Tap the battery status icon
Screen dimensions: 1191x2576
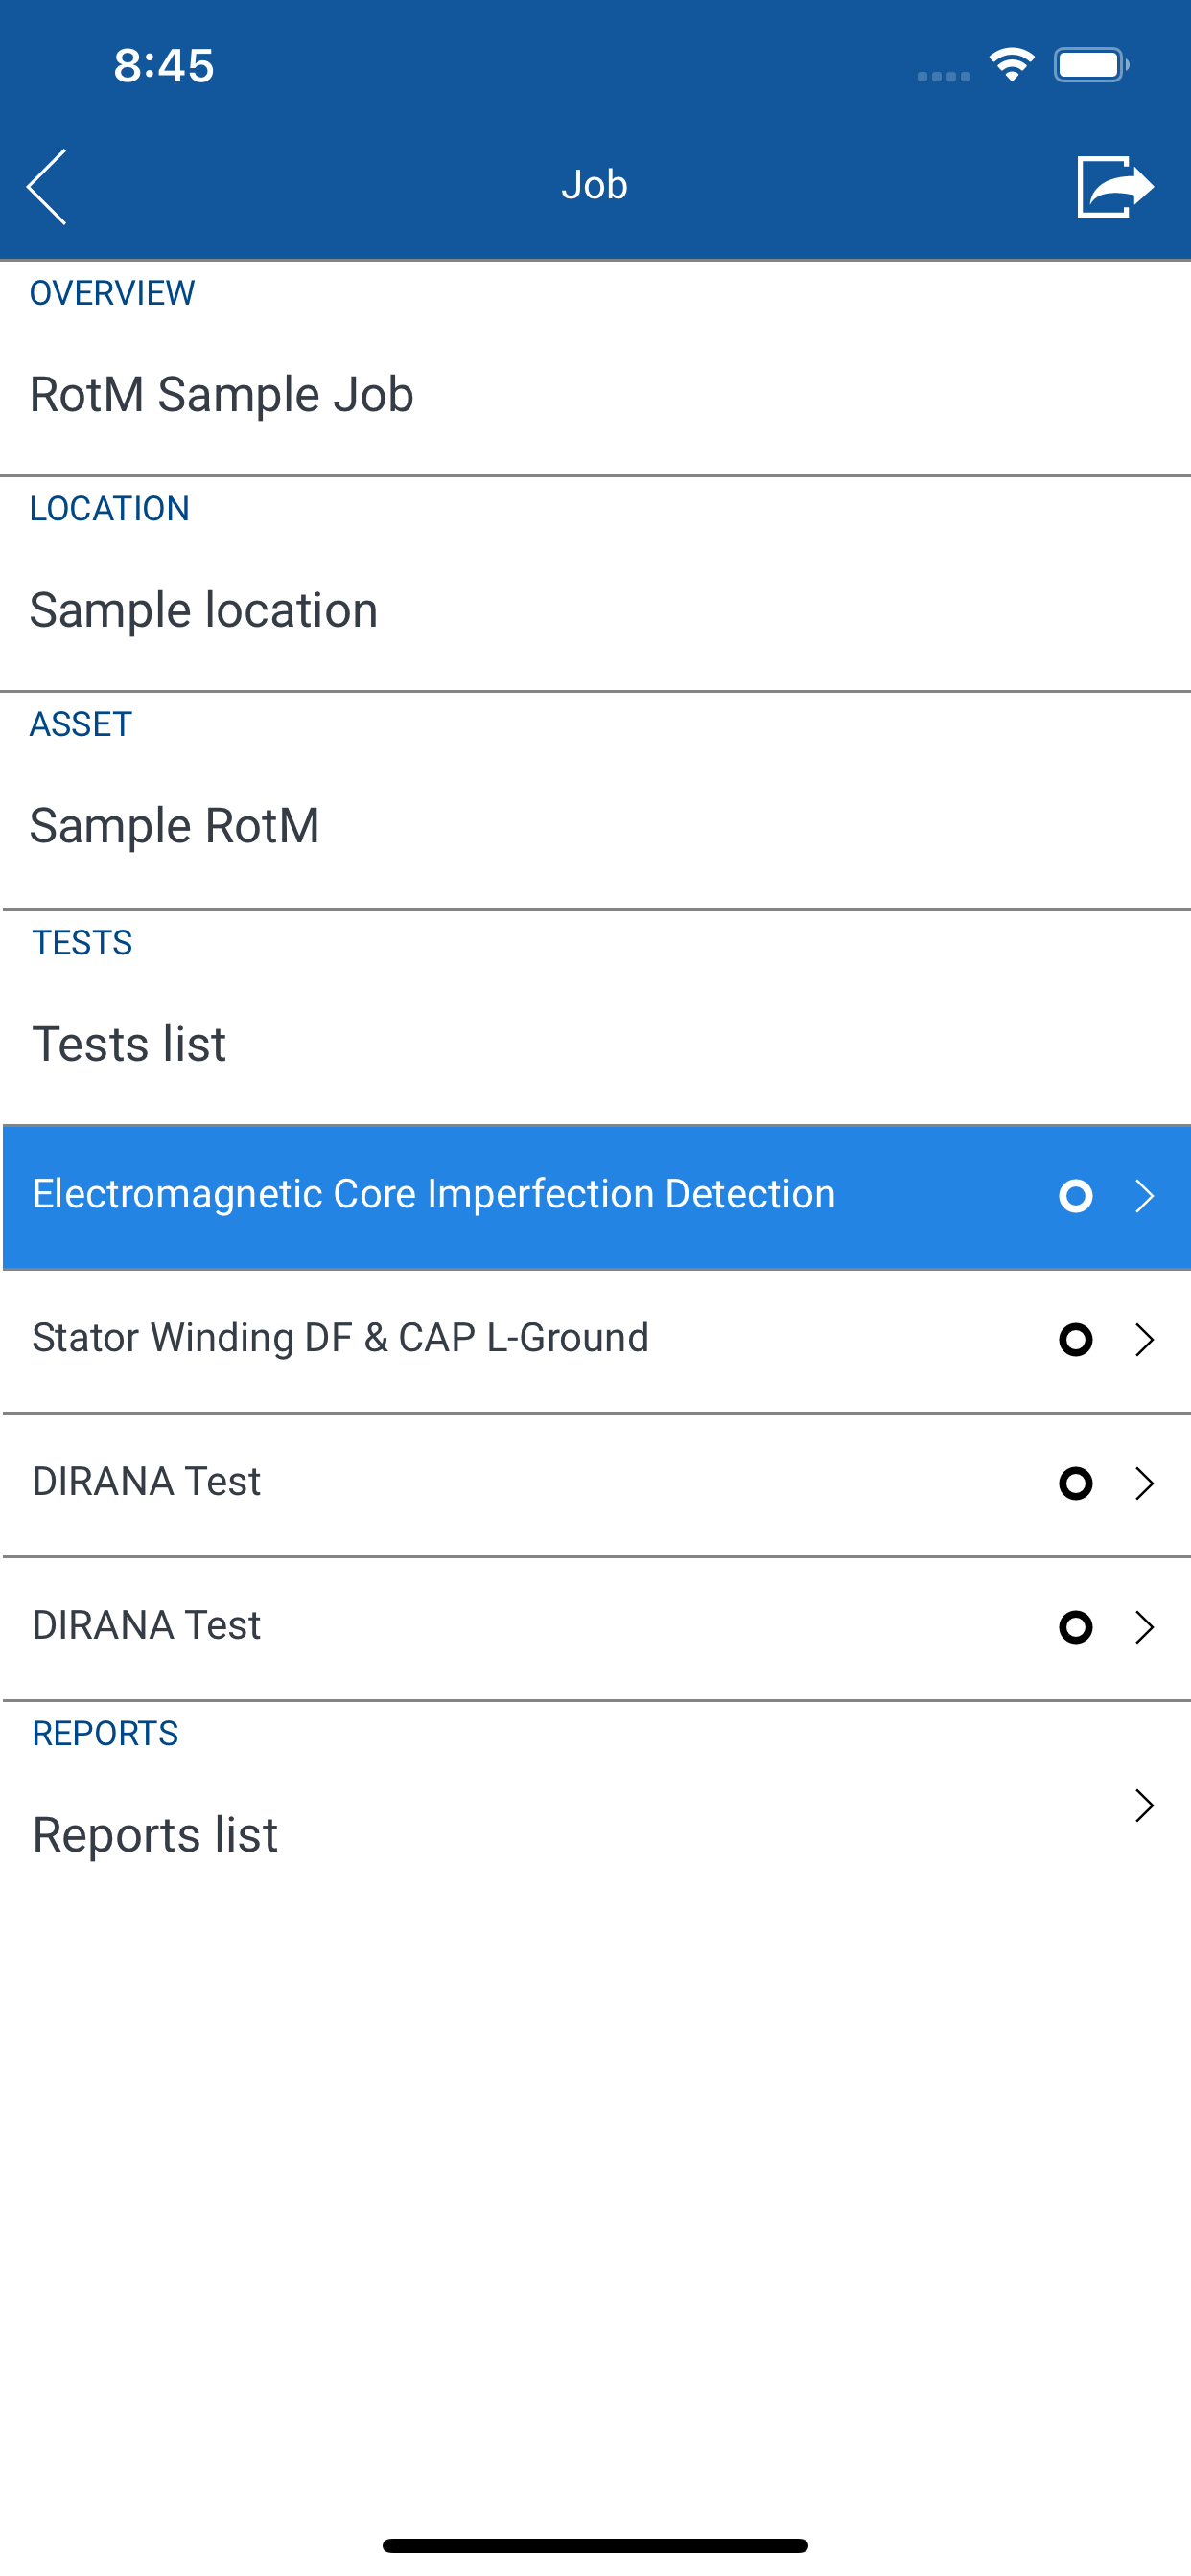click(1091, 65)
